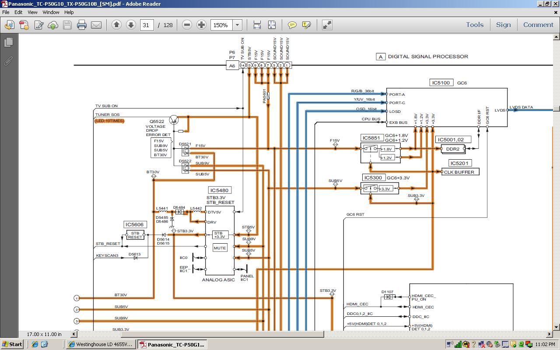
Task: Go to next page with down arrow
Action: click(131, 25)
